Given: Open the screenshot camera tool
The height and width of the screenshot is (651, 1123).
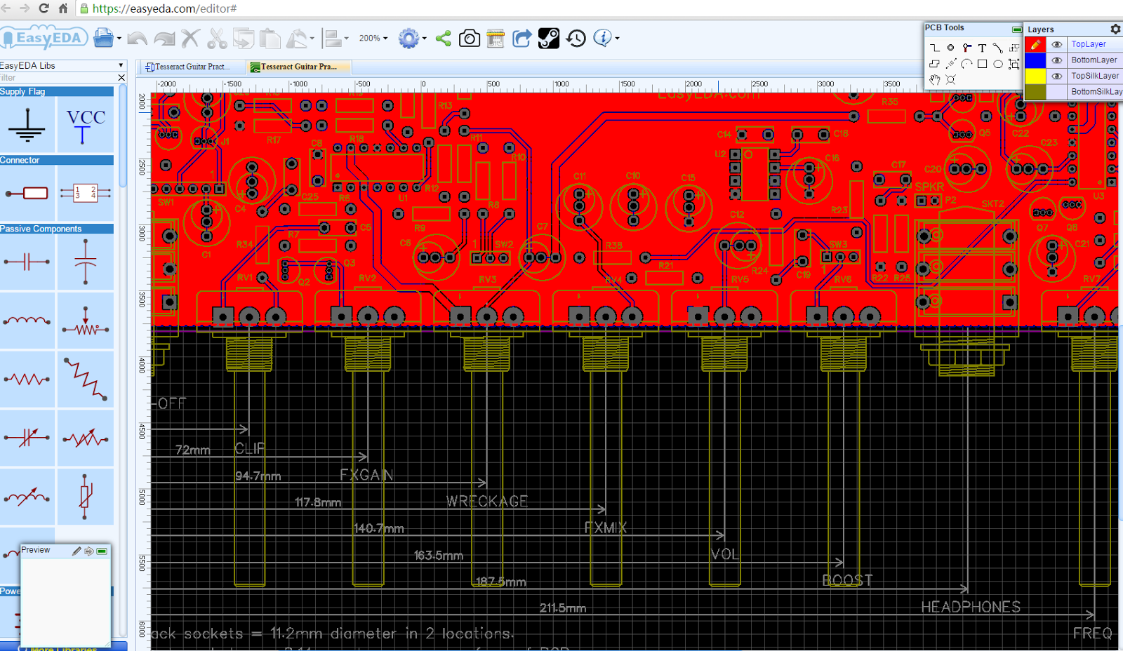Looking at the screenshot, I should point(470,39).
